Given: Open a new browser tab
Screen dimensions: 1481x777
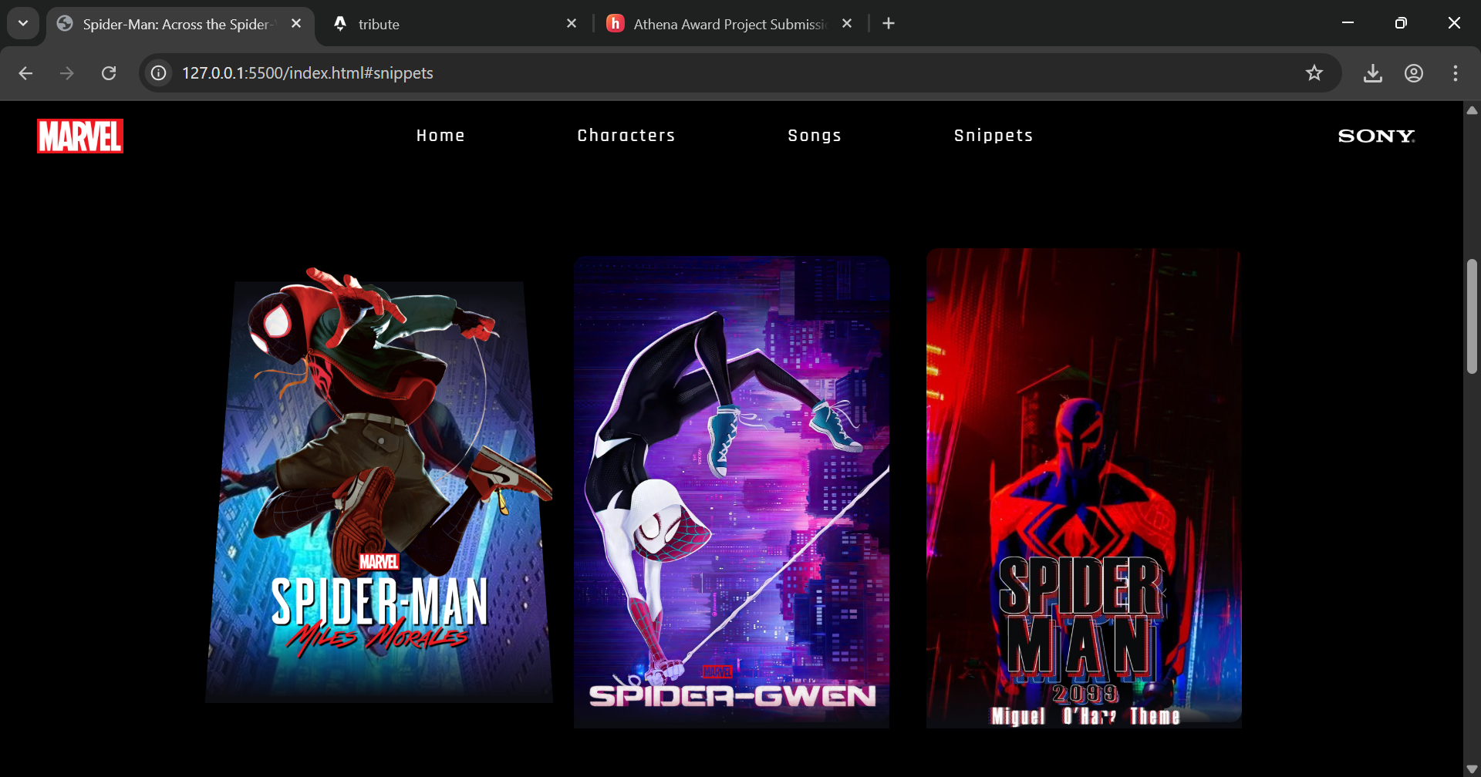Looking at the screenshot, I should click(x=889, y=24).
